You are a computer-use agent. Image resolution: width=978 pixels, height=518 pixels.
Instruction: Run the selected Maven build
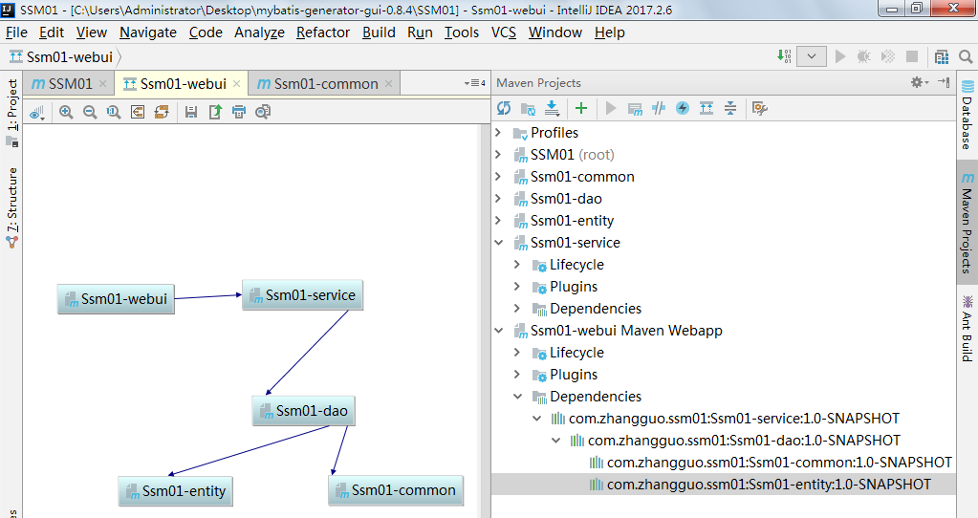tap(611, 108)
